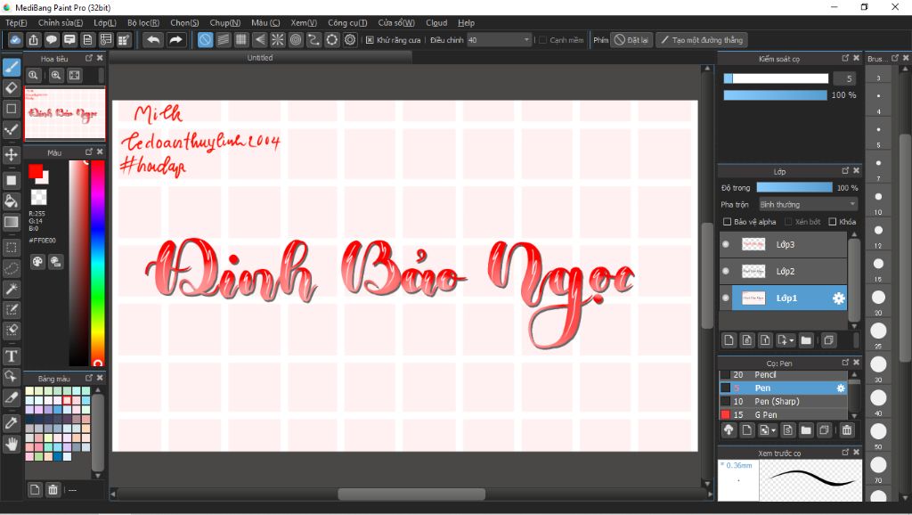Open the Chỉnh sửa(E) menu
912x515 pixels.
pyautogui.click(x=61, y=22)
